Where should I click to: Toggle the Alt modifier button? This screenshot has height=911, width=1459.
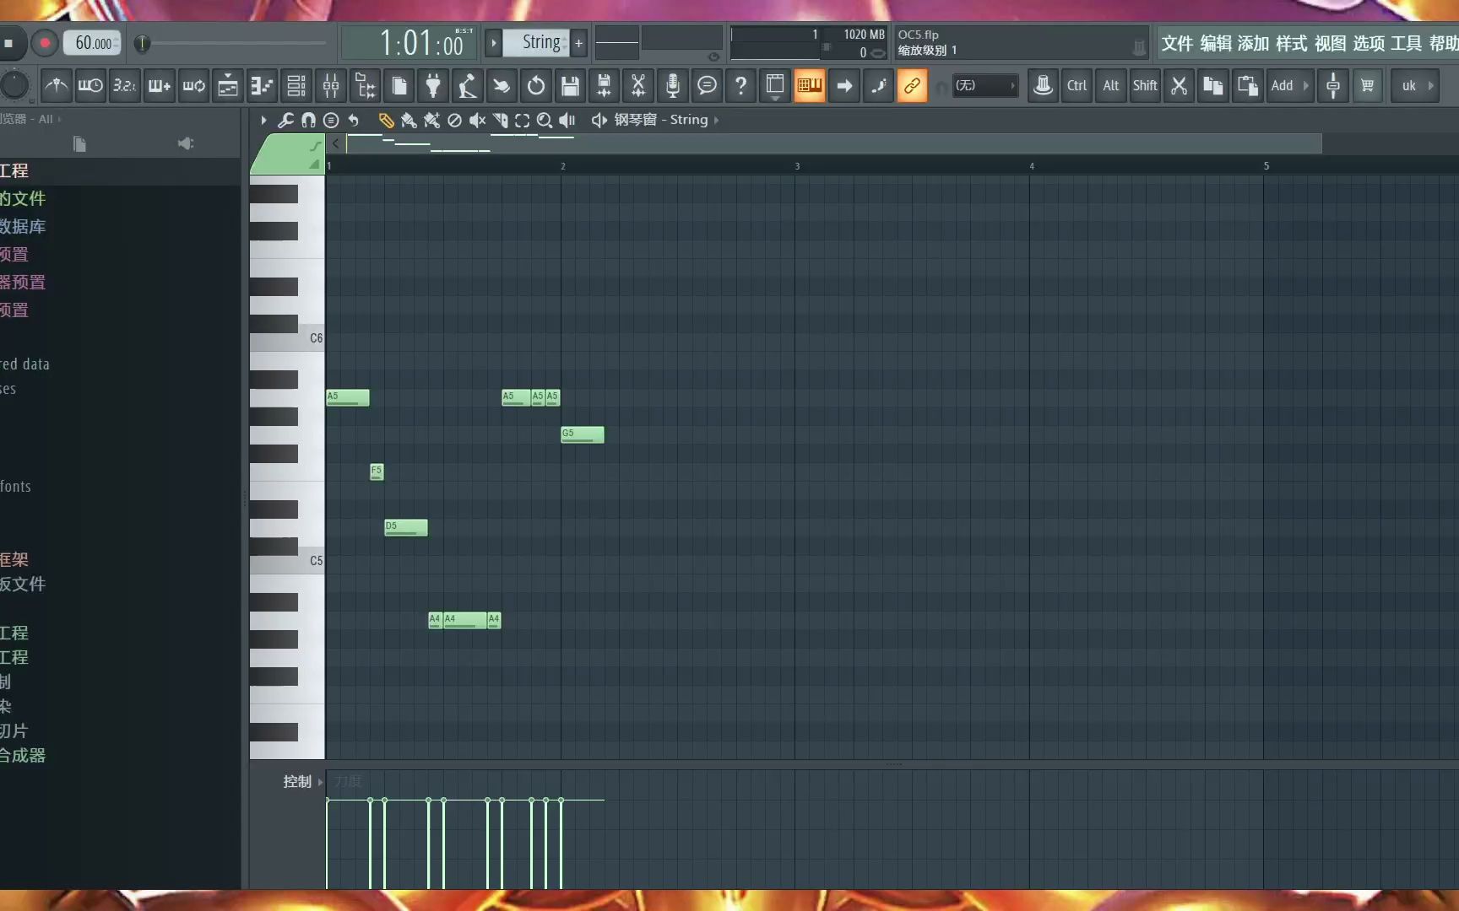(x=1111, y=86)
